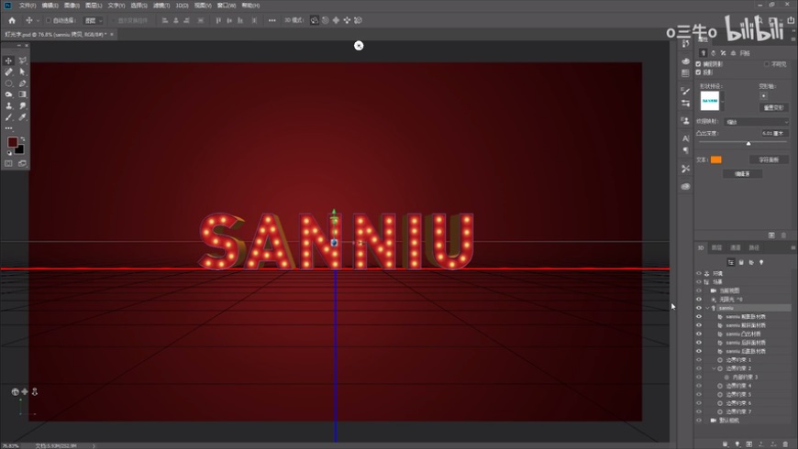Toggle the 自动选择 checkbox in options bar

point(48,20)
